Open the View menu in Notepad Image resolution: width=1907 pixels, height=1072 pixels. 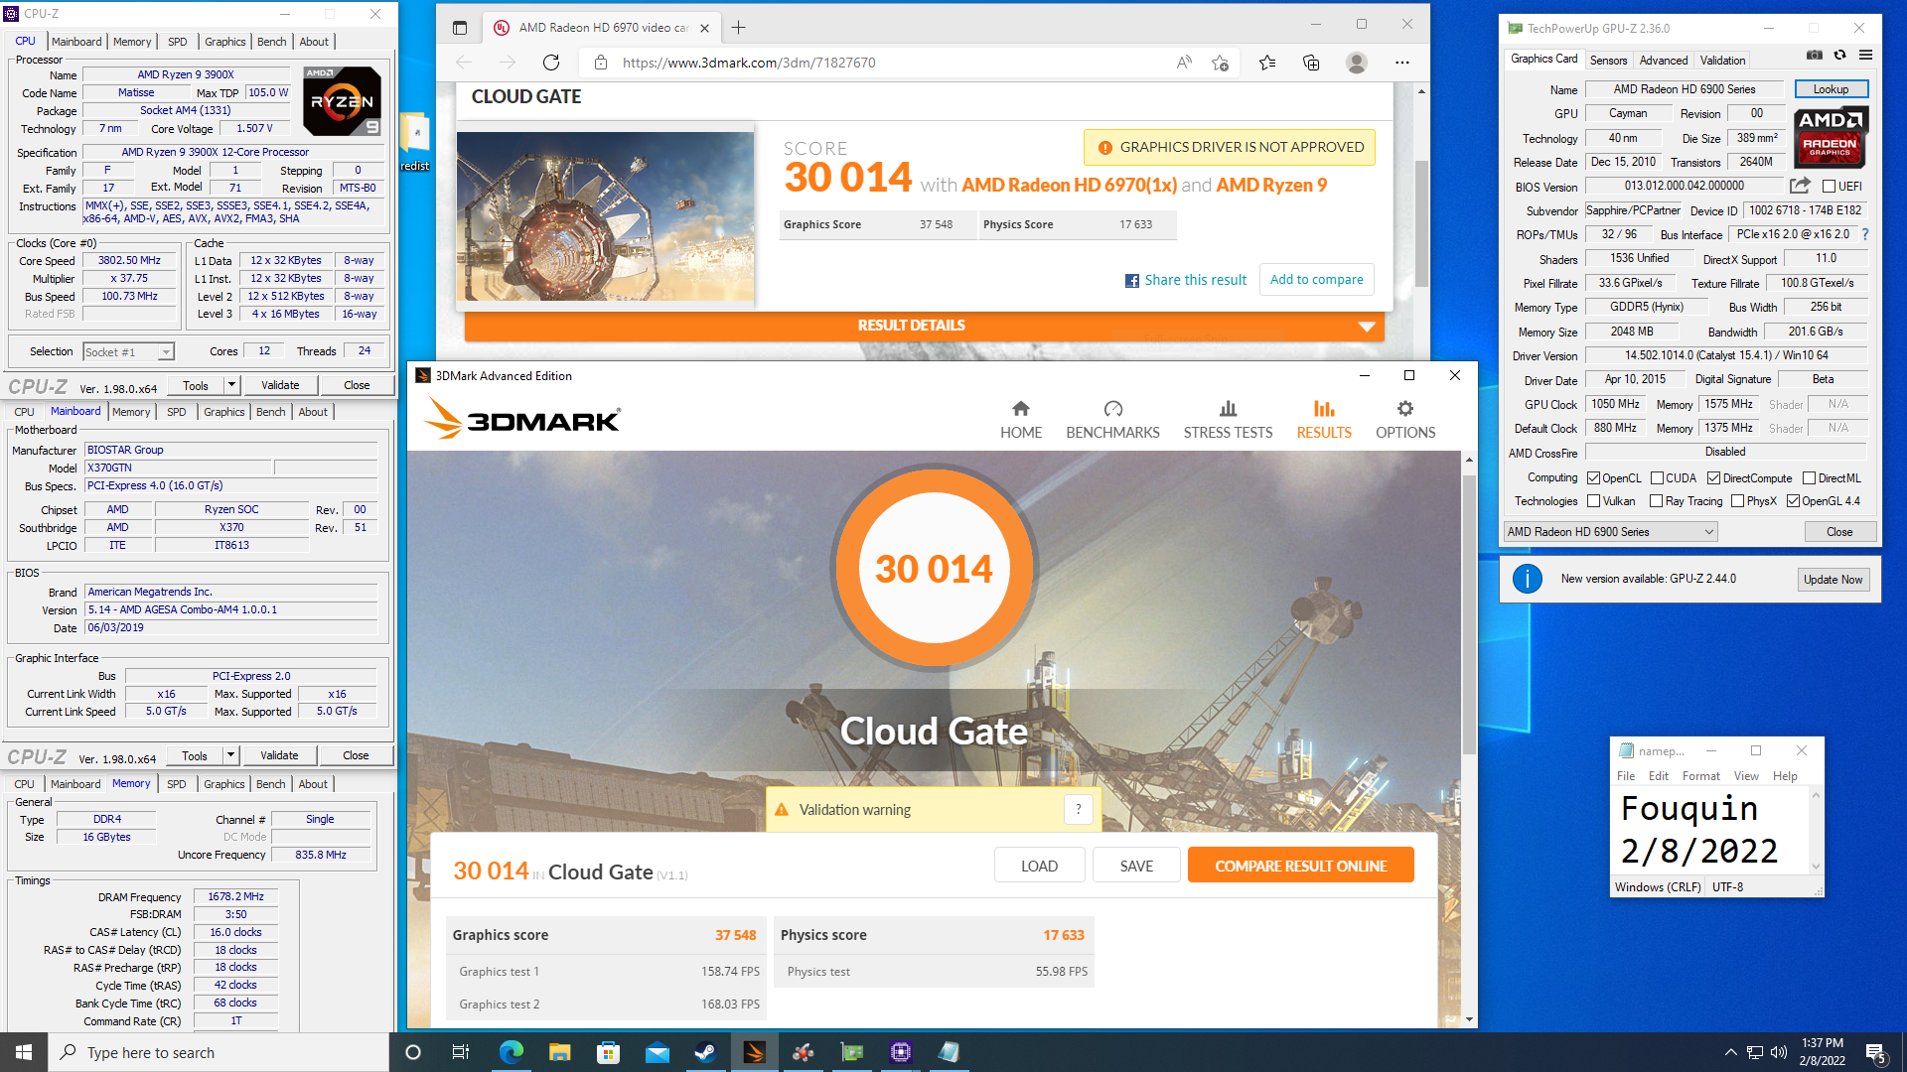[1746, 776]
